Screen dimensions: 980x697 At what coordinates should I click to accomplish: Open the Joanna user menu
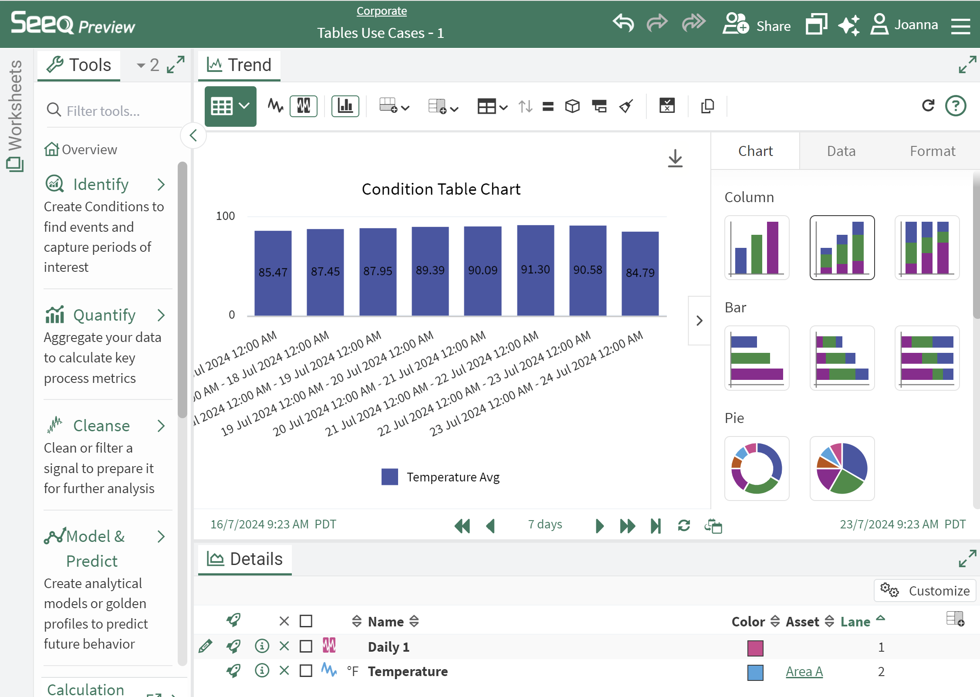pyautogui.click(x=904, y=24)
